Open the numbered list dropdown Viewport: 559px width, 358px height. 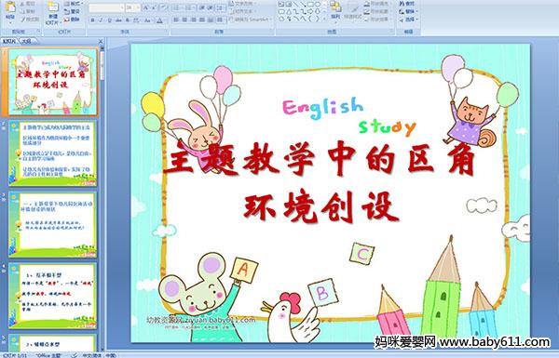[189, 7]
